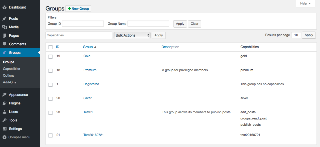
Task: Open the Options submenu item
Action: coord(9,75)
